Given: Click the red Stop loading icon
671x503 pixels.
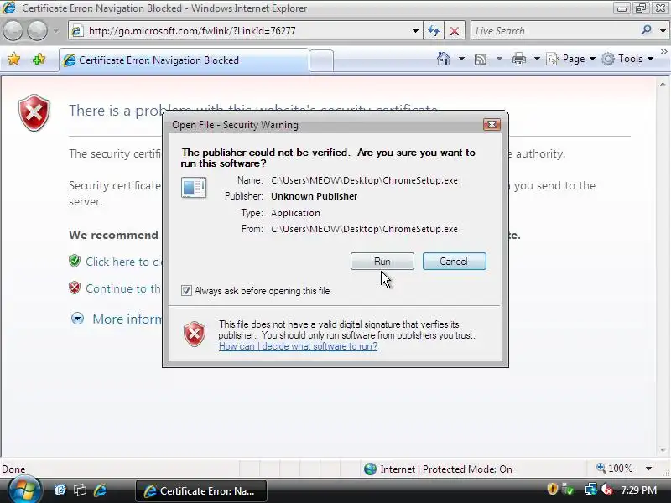Looking at the screenshot, I should 455,31.
